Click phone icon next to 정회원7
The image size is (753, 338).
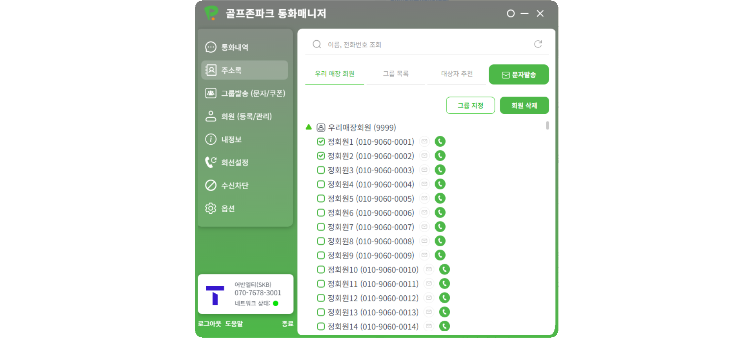[440, 227]
